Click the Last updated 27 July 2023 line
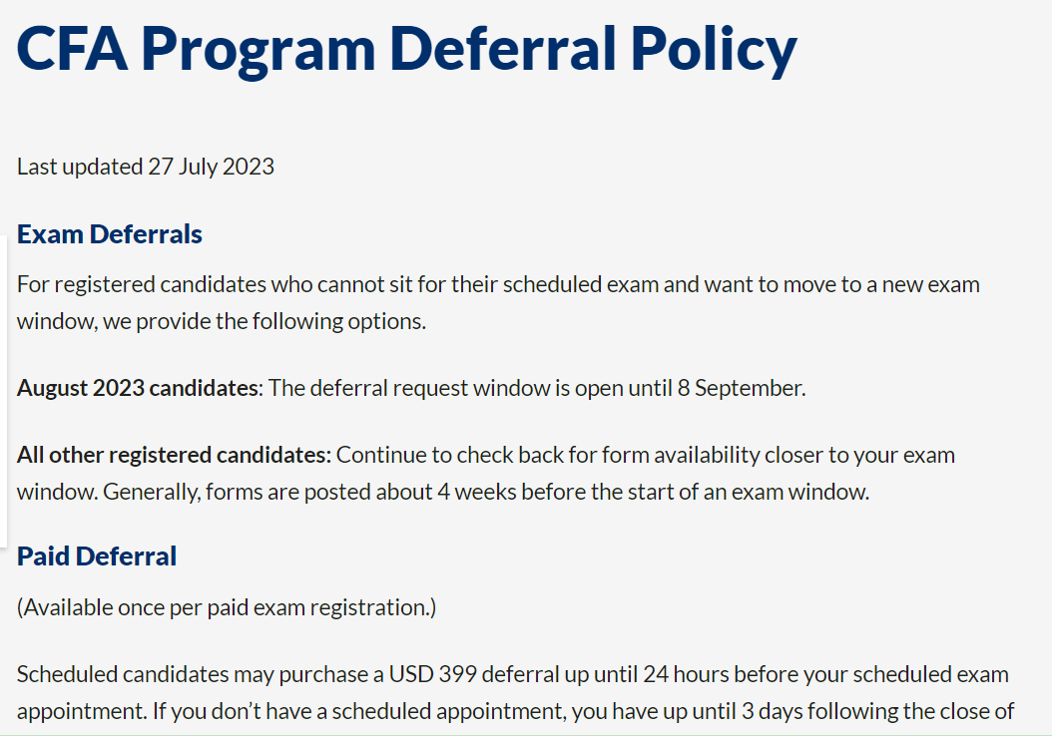Image resolution: width=1052 pixels, height=736 pixels. (146, 167)
